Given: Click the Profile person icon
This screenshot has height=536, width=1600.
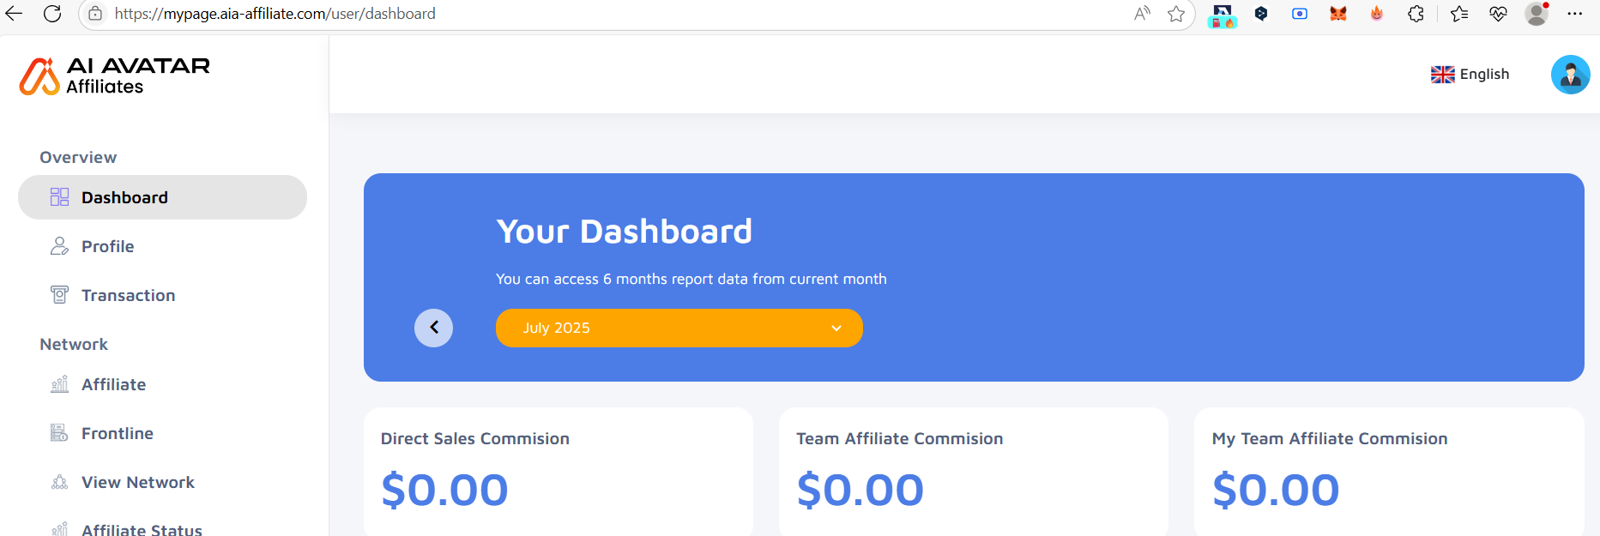Looking at the screenshot, I should pyautogui.click(x=59, y=246).
